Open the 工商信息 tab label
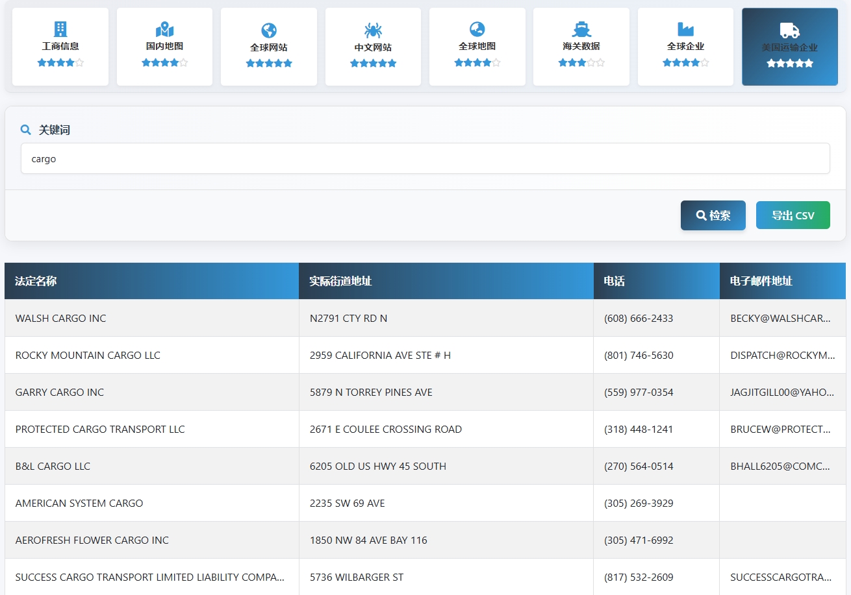This screenshot has height=595, width=851. (x=60, y=47)
